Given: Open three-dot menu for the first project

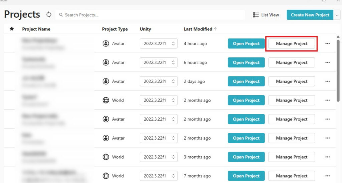Looking at the screenshot, I should [x=327, y=44].
